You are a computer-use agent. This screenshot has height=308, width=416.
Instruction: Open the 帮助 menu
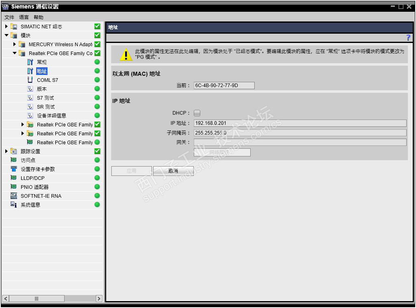point(39,17)
